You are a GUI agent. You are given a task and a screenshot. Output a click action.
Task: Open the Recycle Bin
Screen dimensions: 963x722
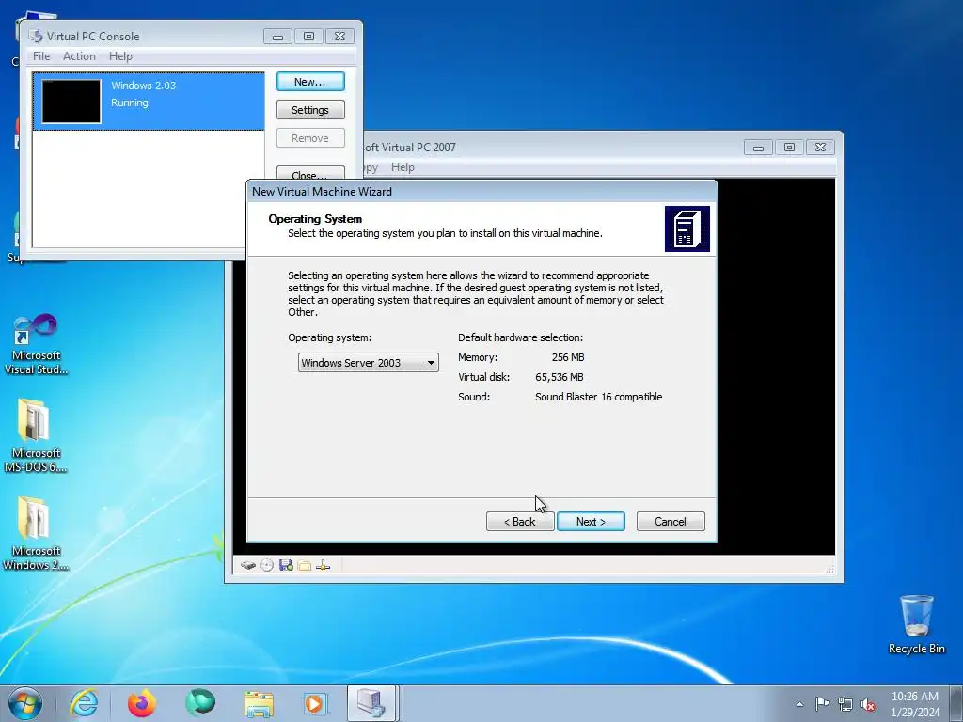(916, 624)
